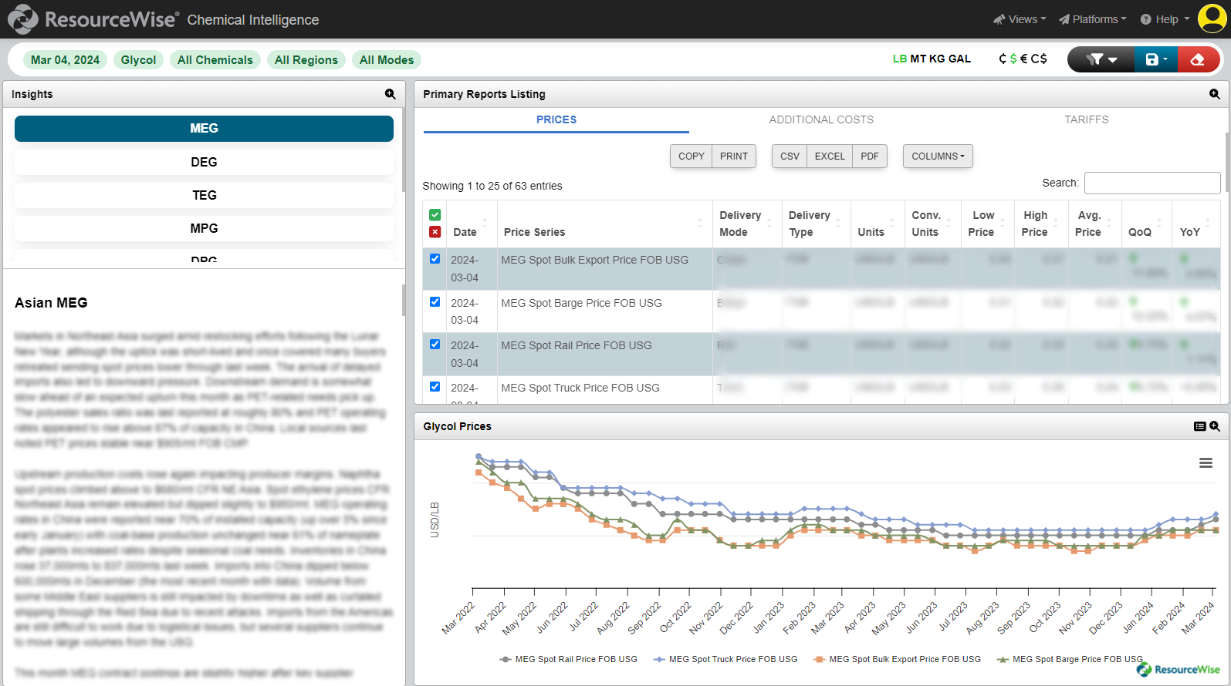Select the C$ currency option

1039,59
